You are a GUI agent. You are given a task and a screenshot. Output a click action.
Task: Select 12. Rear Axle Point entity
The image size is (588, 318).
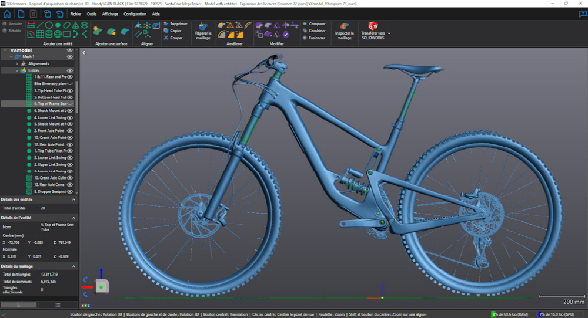pyautogui.click(x=49, y=144)
